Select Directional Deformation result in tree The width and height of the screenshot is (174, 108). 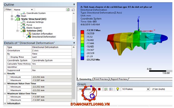44,37
